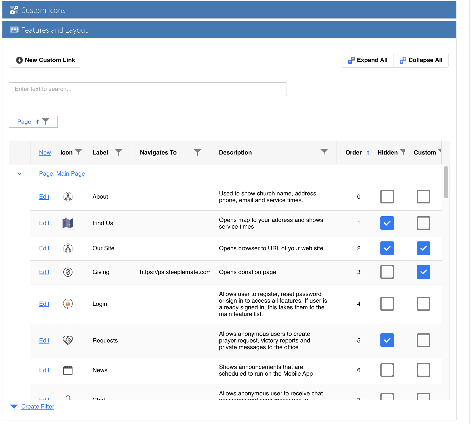The image size is (471, 424).
Task: Check Hidden for the About row
Action: 387,196
